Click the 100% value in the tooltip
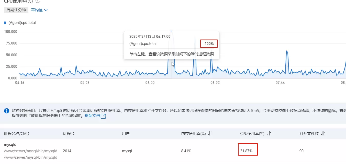Viewport: 346px width, 164px height. coord(209,44)
